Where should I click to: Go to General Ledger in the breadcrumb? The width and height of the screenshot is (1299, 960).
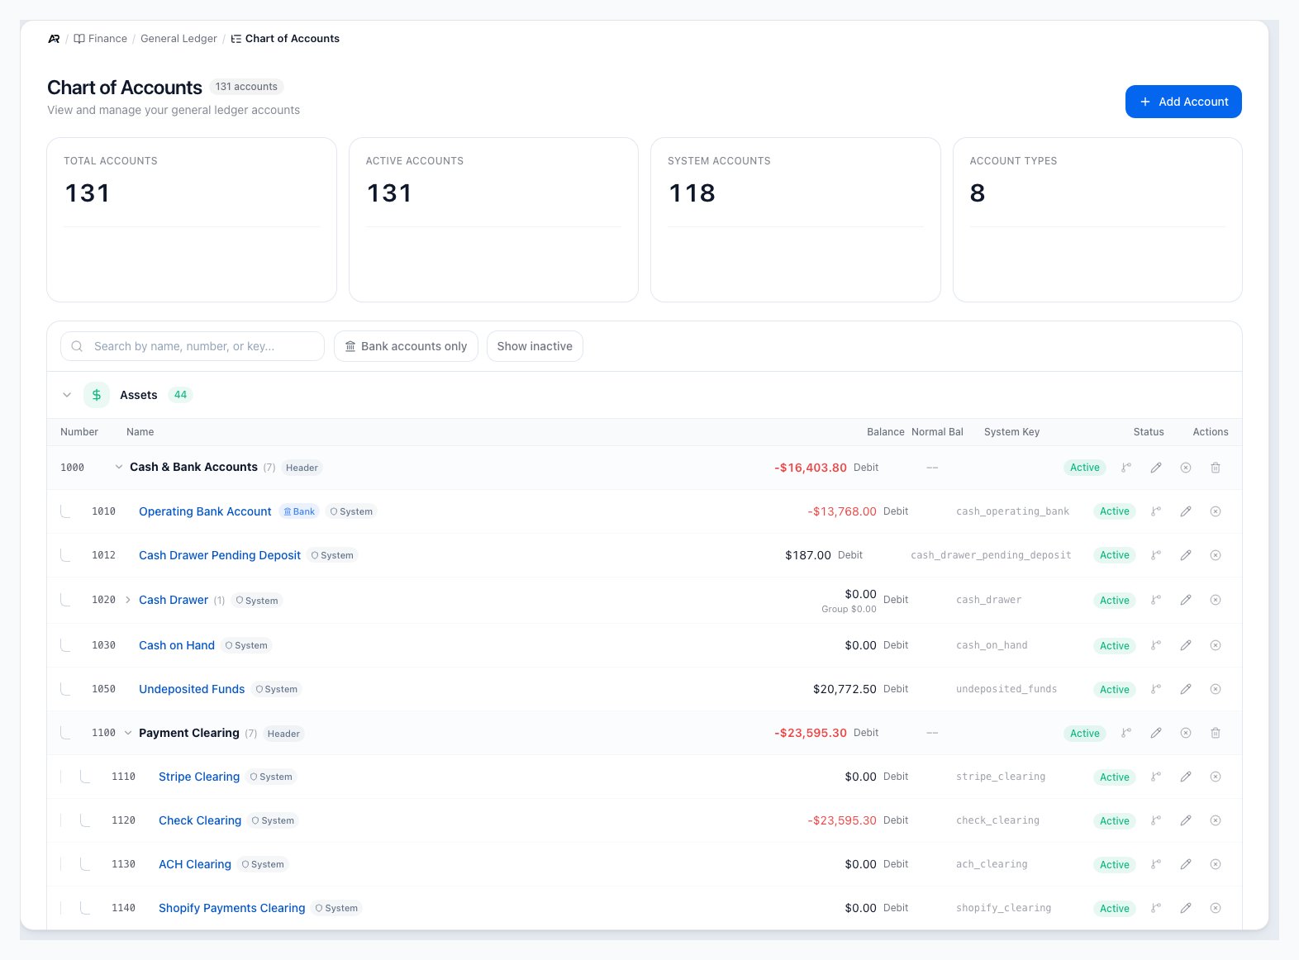point(178,39)
